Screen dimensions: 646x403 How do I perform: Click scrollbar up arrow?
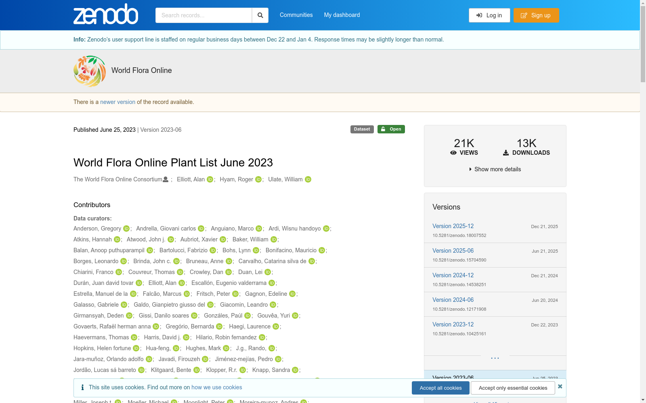tap(643, 3)
